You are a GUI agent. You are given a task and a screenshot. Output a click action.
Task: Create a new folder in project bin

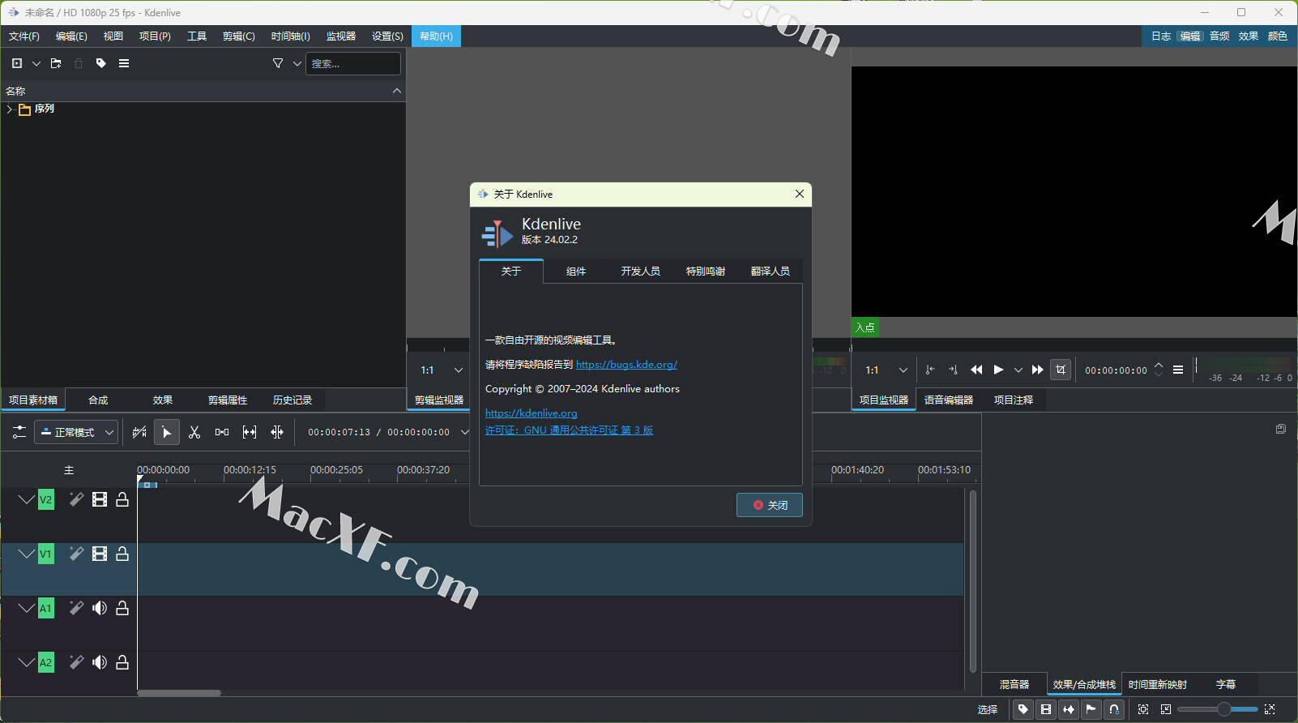click(56, 63)
